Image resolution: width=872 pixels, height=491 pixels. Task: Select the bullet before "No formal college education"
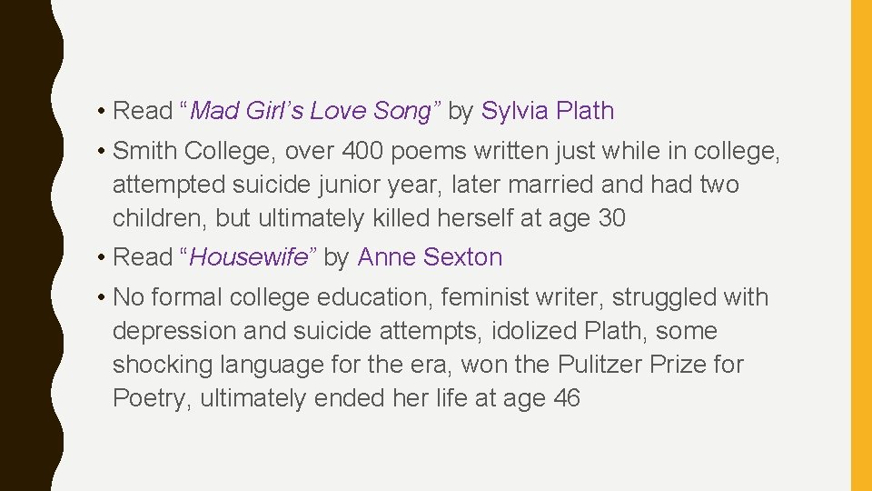pos(101,297)
